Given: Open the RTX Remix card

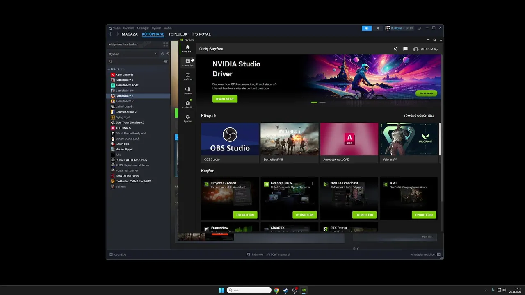Looking at the screenshot, I should point(349,227).
